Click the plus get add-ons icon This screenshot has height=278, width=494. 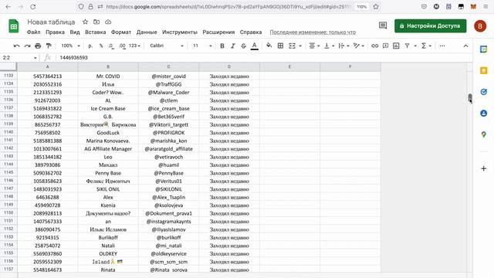pos(484,168)
